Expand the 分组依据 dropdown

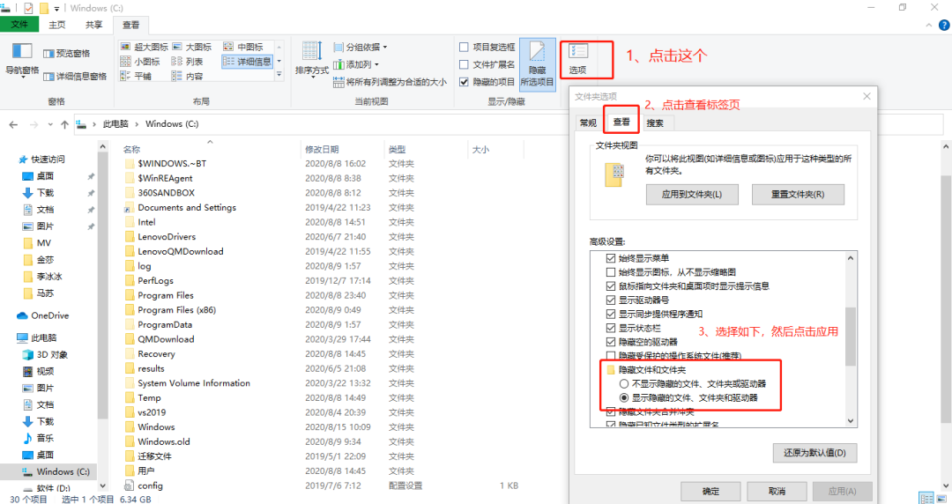click(361, 47)
